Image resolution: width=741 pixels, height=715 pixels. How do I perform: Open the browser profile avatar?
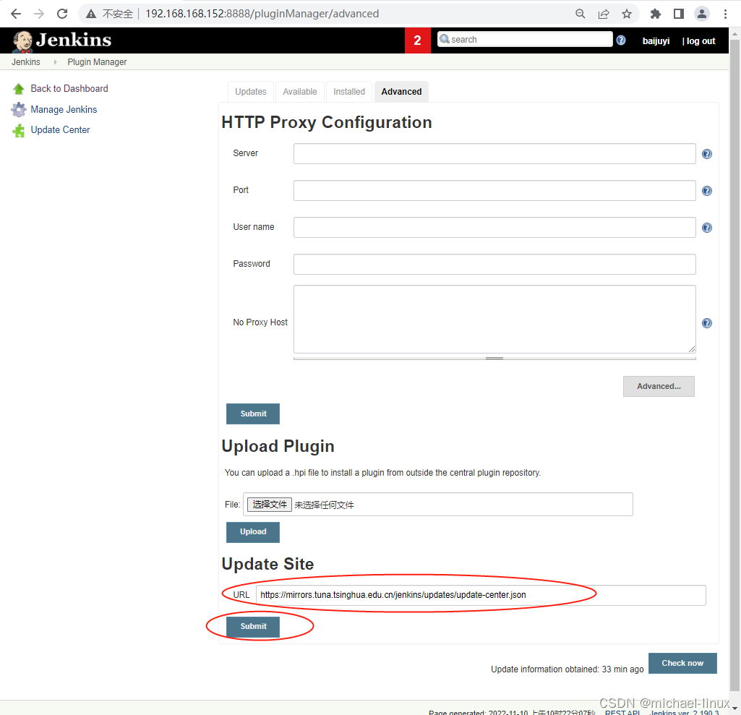[702, 14]
